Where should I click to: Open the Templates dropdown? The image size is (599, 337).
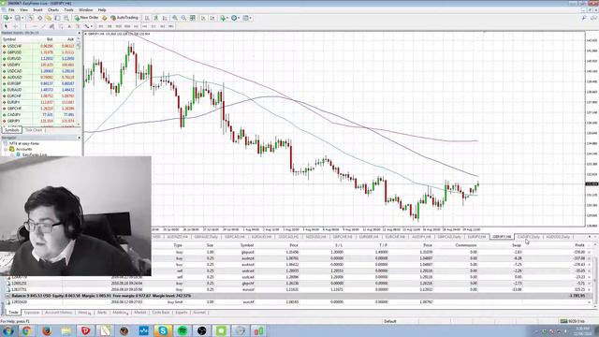[247, 18]
